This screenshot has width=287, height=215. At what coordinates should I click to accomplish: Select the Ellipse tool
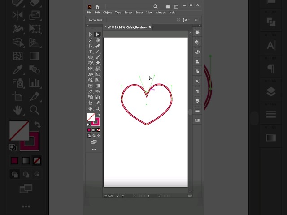point(91,57)
